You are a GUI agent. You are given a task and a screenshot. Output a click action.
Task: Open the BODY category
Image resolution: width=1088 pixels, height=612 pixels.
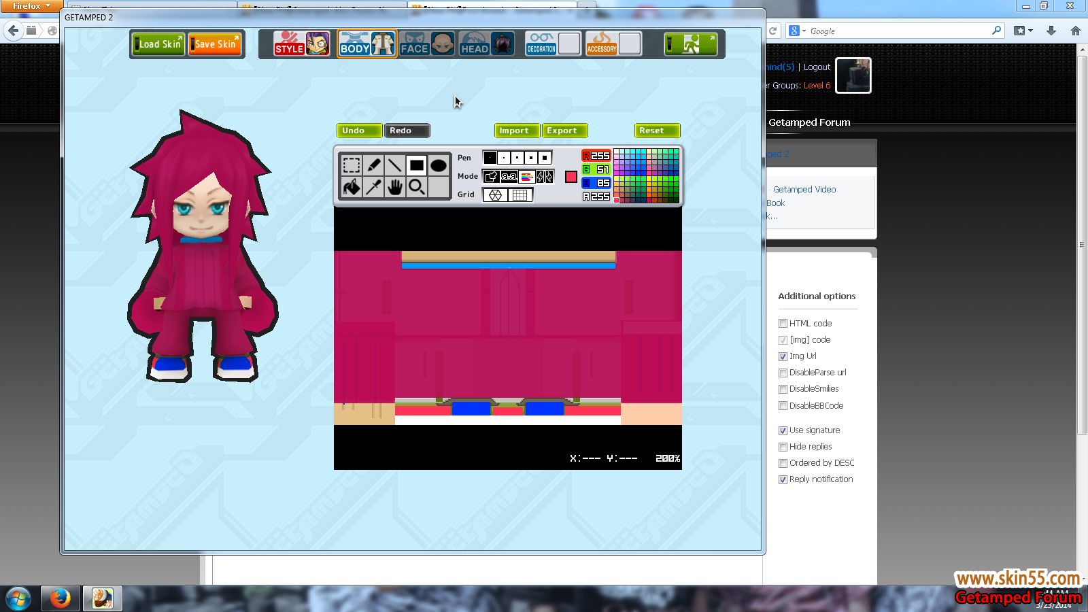coord(367,44)
